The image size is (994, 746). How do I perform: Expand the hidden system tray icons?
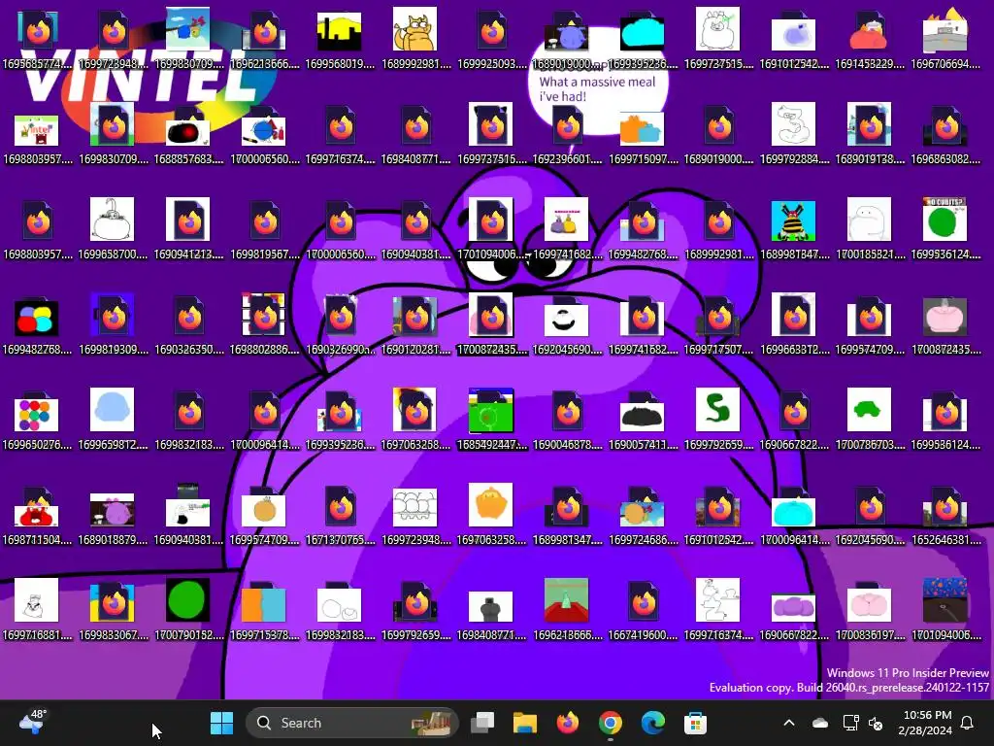tap(789, 723)
